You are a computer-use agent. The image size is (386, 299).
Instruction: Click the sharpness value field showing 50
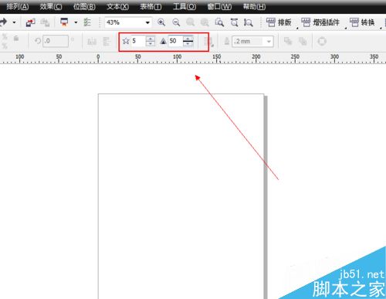(x=175, y=41)
